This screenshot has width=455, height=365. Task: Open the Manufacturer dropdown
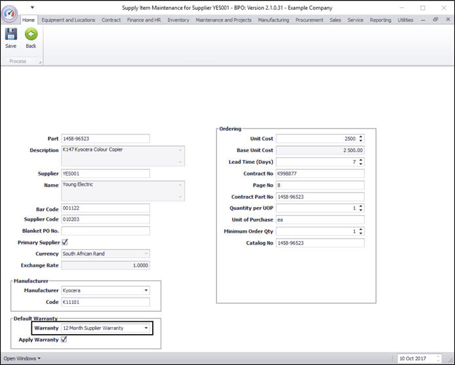146,290
